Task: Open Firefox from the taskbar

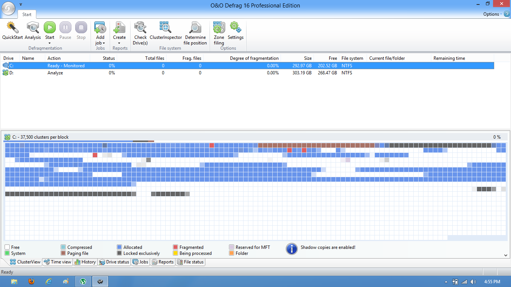Action: pos(31,281)
